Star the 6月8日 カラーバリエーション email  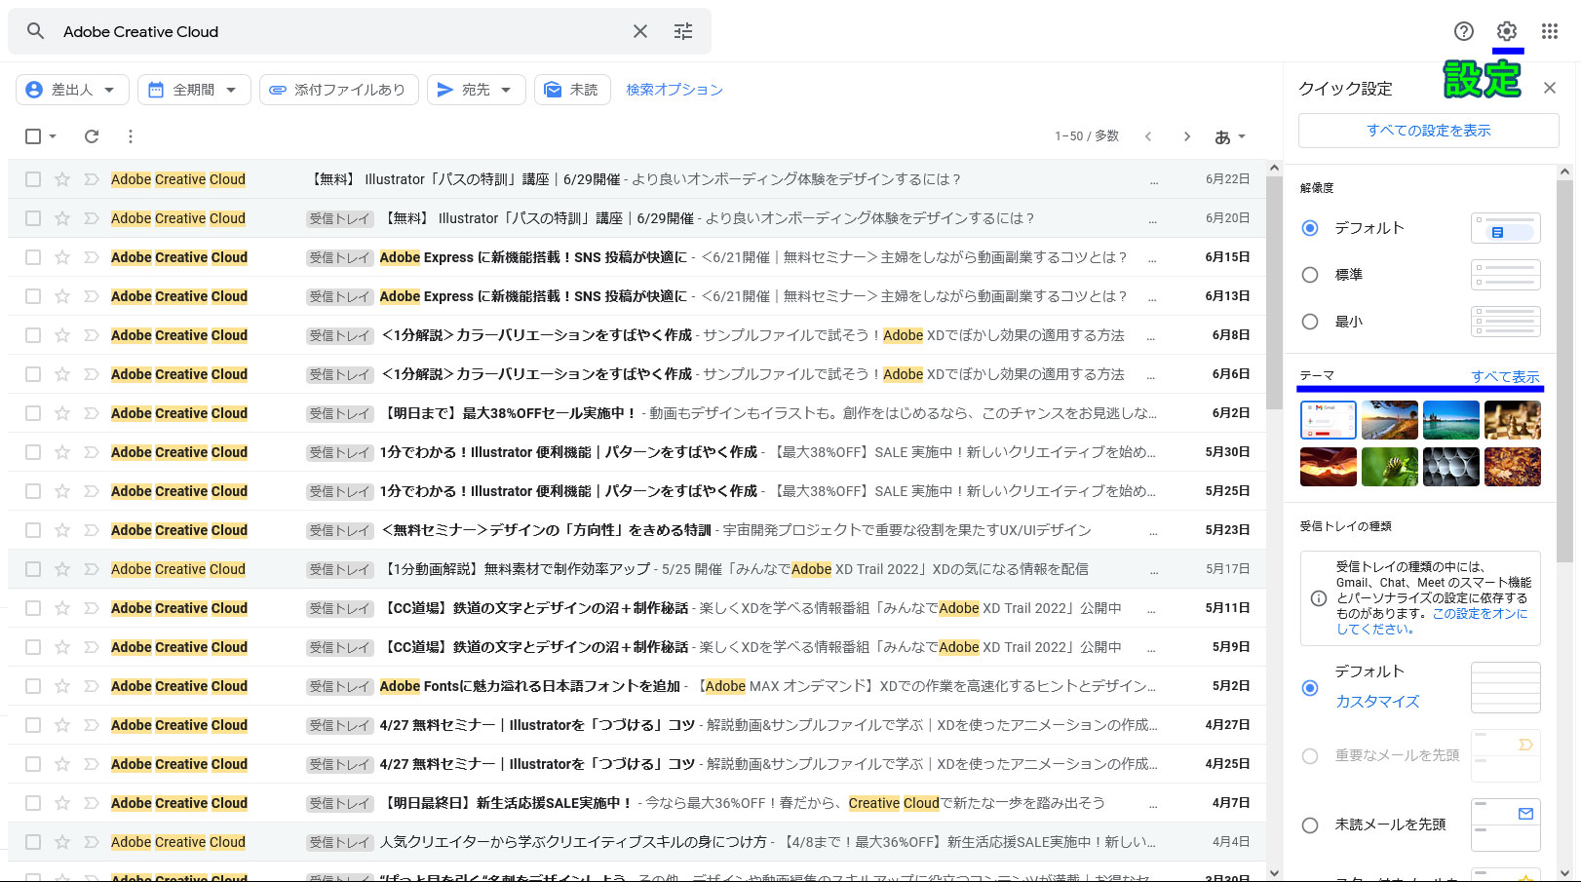62,335
